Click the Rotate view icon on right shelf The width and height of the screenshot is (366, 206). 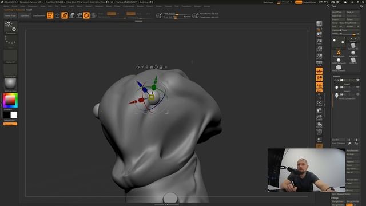319,125
